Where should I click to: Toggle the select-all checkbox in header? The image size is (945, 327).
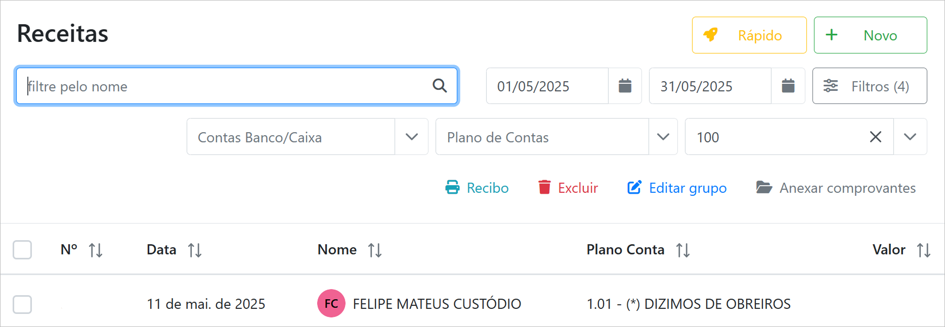point(22,250)
